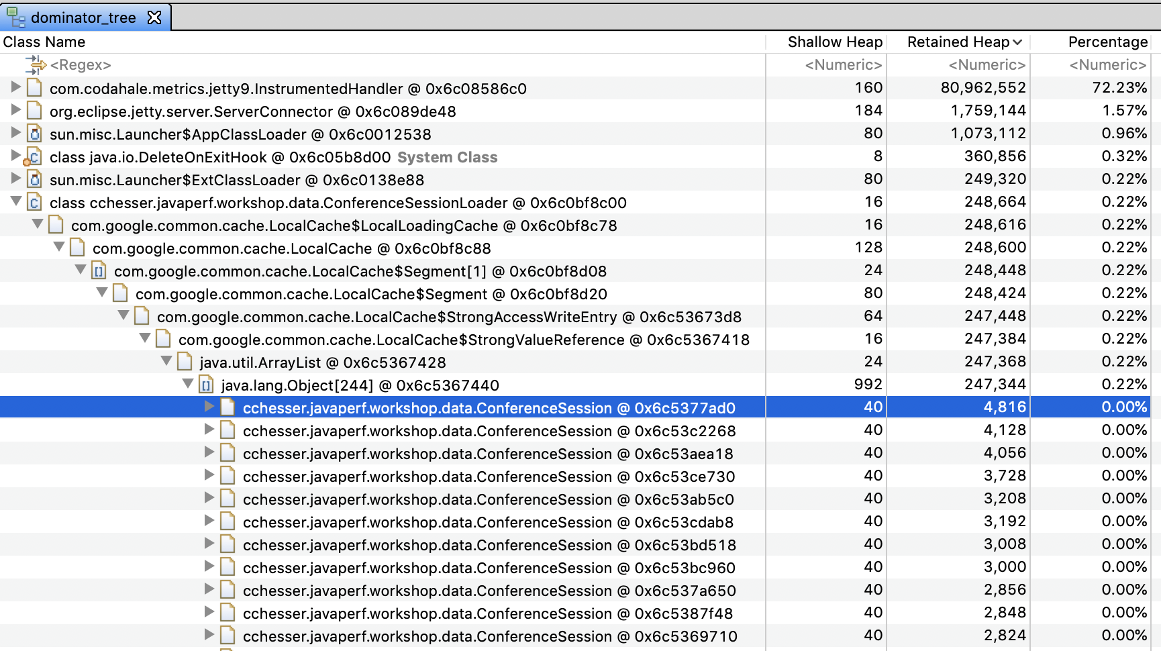1161x651 pixels.
Task: Click icon of ConferenceSession @ 0x6c53c2268
Action: point(228,430)
